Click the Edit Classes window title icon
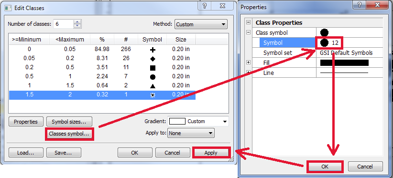393x178 pixels. pyautogui.click(x=8, y=8)
